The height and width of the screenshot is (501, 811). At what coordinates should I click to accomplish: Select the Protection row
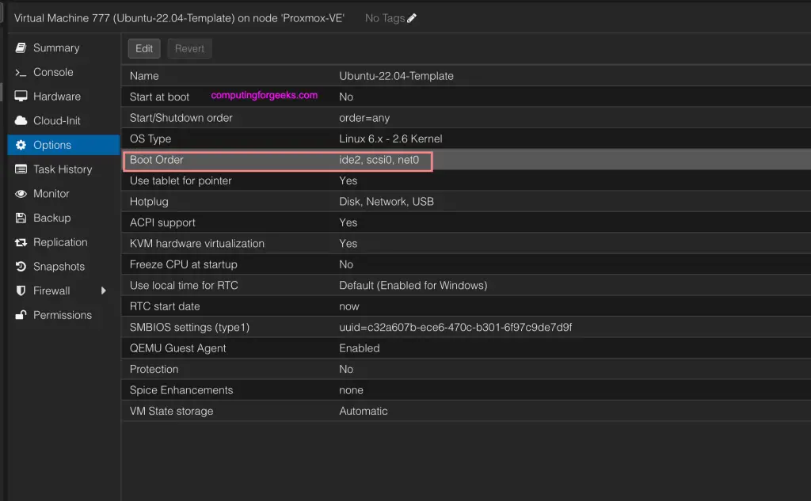pos(466,369)
